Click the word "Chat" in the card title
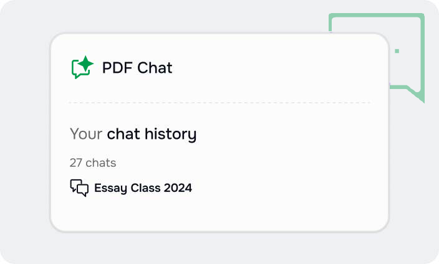Image resolution: width=439 pixels, height=264 pixels. coord(155,68)
